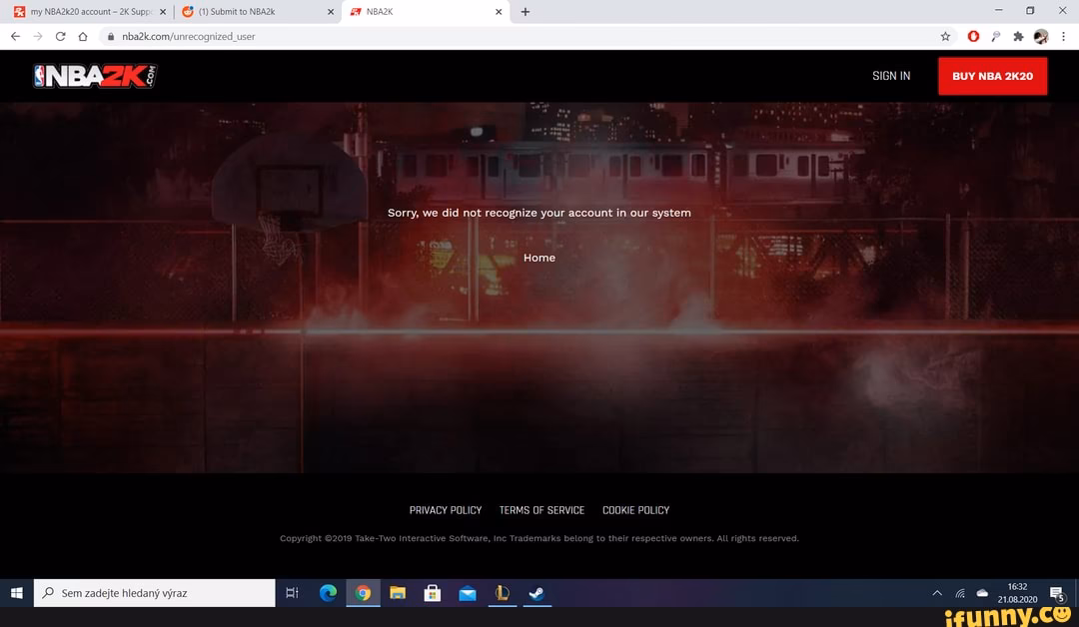Image resolution: width=1079 pixels, height=627 pixels.
Task: Click the address bar URL field
Action: [523, 36]
